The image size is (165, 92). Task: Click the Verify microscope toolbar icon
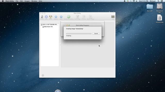[x=42, y=17]
